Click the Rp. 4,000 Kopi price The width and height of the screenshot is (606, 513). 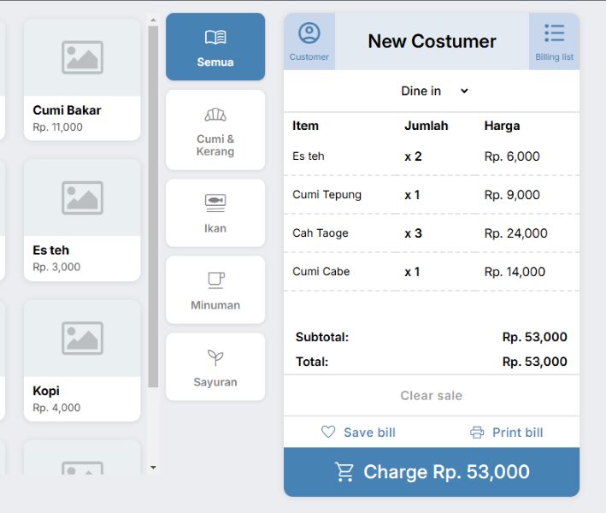[56, 408]
